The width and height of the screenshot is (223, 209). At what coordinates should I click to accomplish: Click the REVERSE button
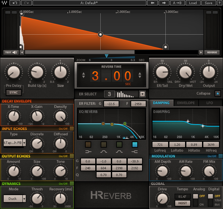[x=212, y=52]
